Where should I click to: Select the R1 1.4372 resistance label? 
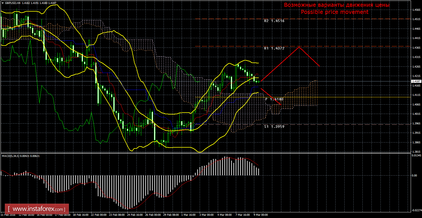pyautogui.click(x=274, y=48)
